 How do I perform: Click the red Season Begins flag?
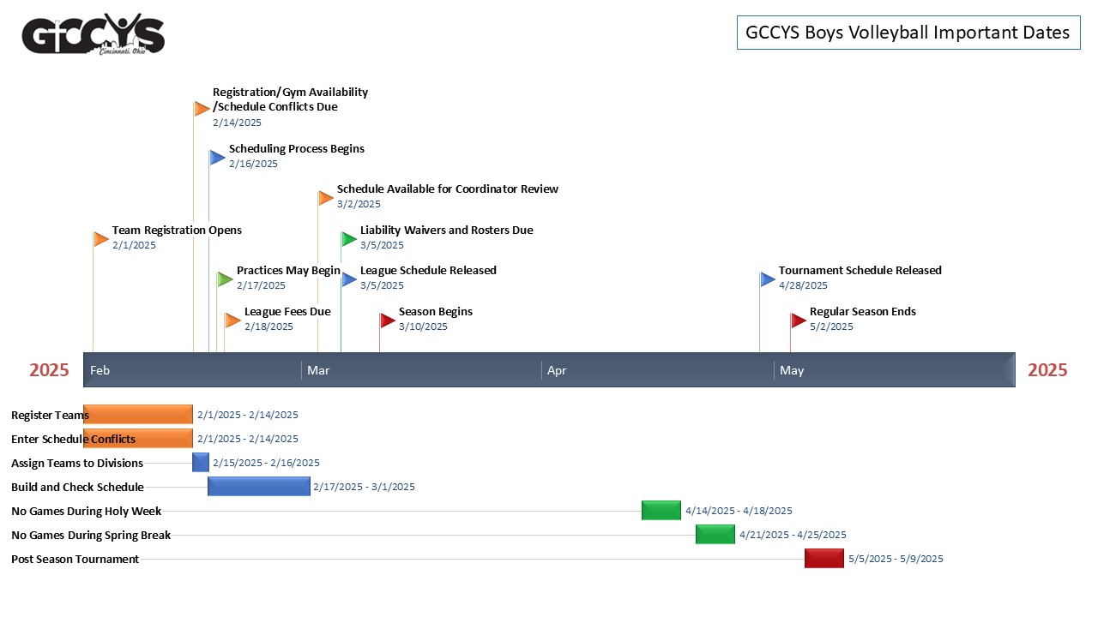388,320
